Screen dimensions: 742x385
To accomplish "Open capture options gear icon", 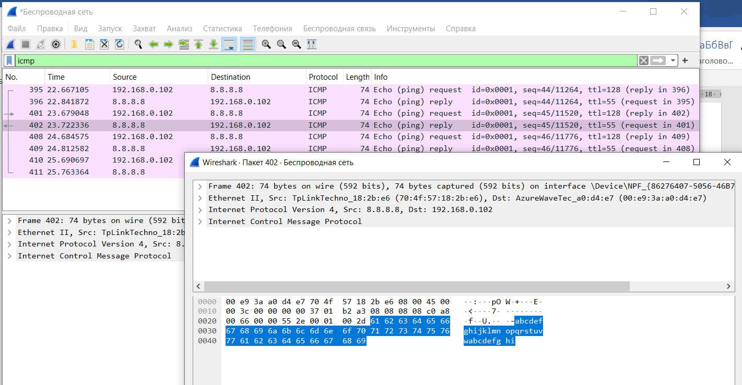I will coord(55,44).
